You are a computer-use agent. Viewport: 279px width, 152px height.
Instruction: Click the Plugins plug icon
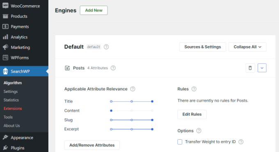(5, 148)
